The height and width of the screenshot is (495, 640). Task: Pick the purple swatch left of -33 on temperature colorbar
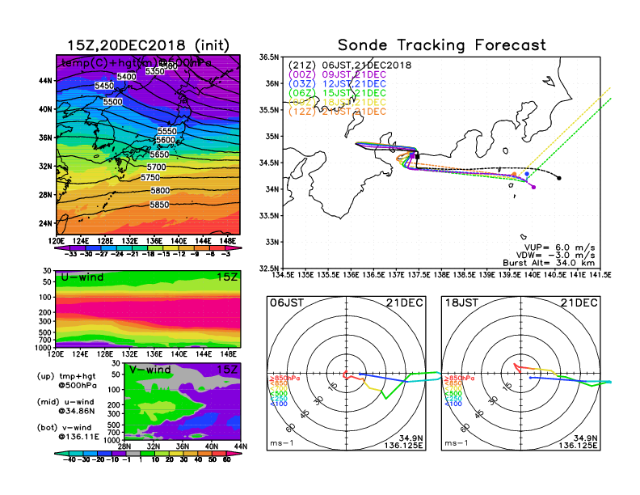pos(63,248)
